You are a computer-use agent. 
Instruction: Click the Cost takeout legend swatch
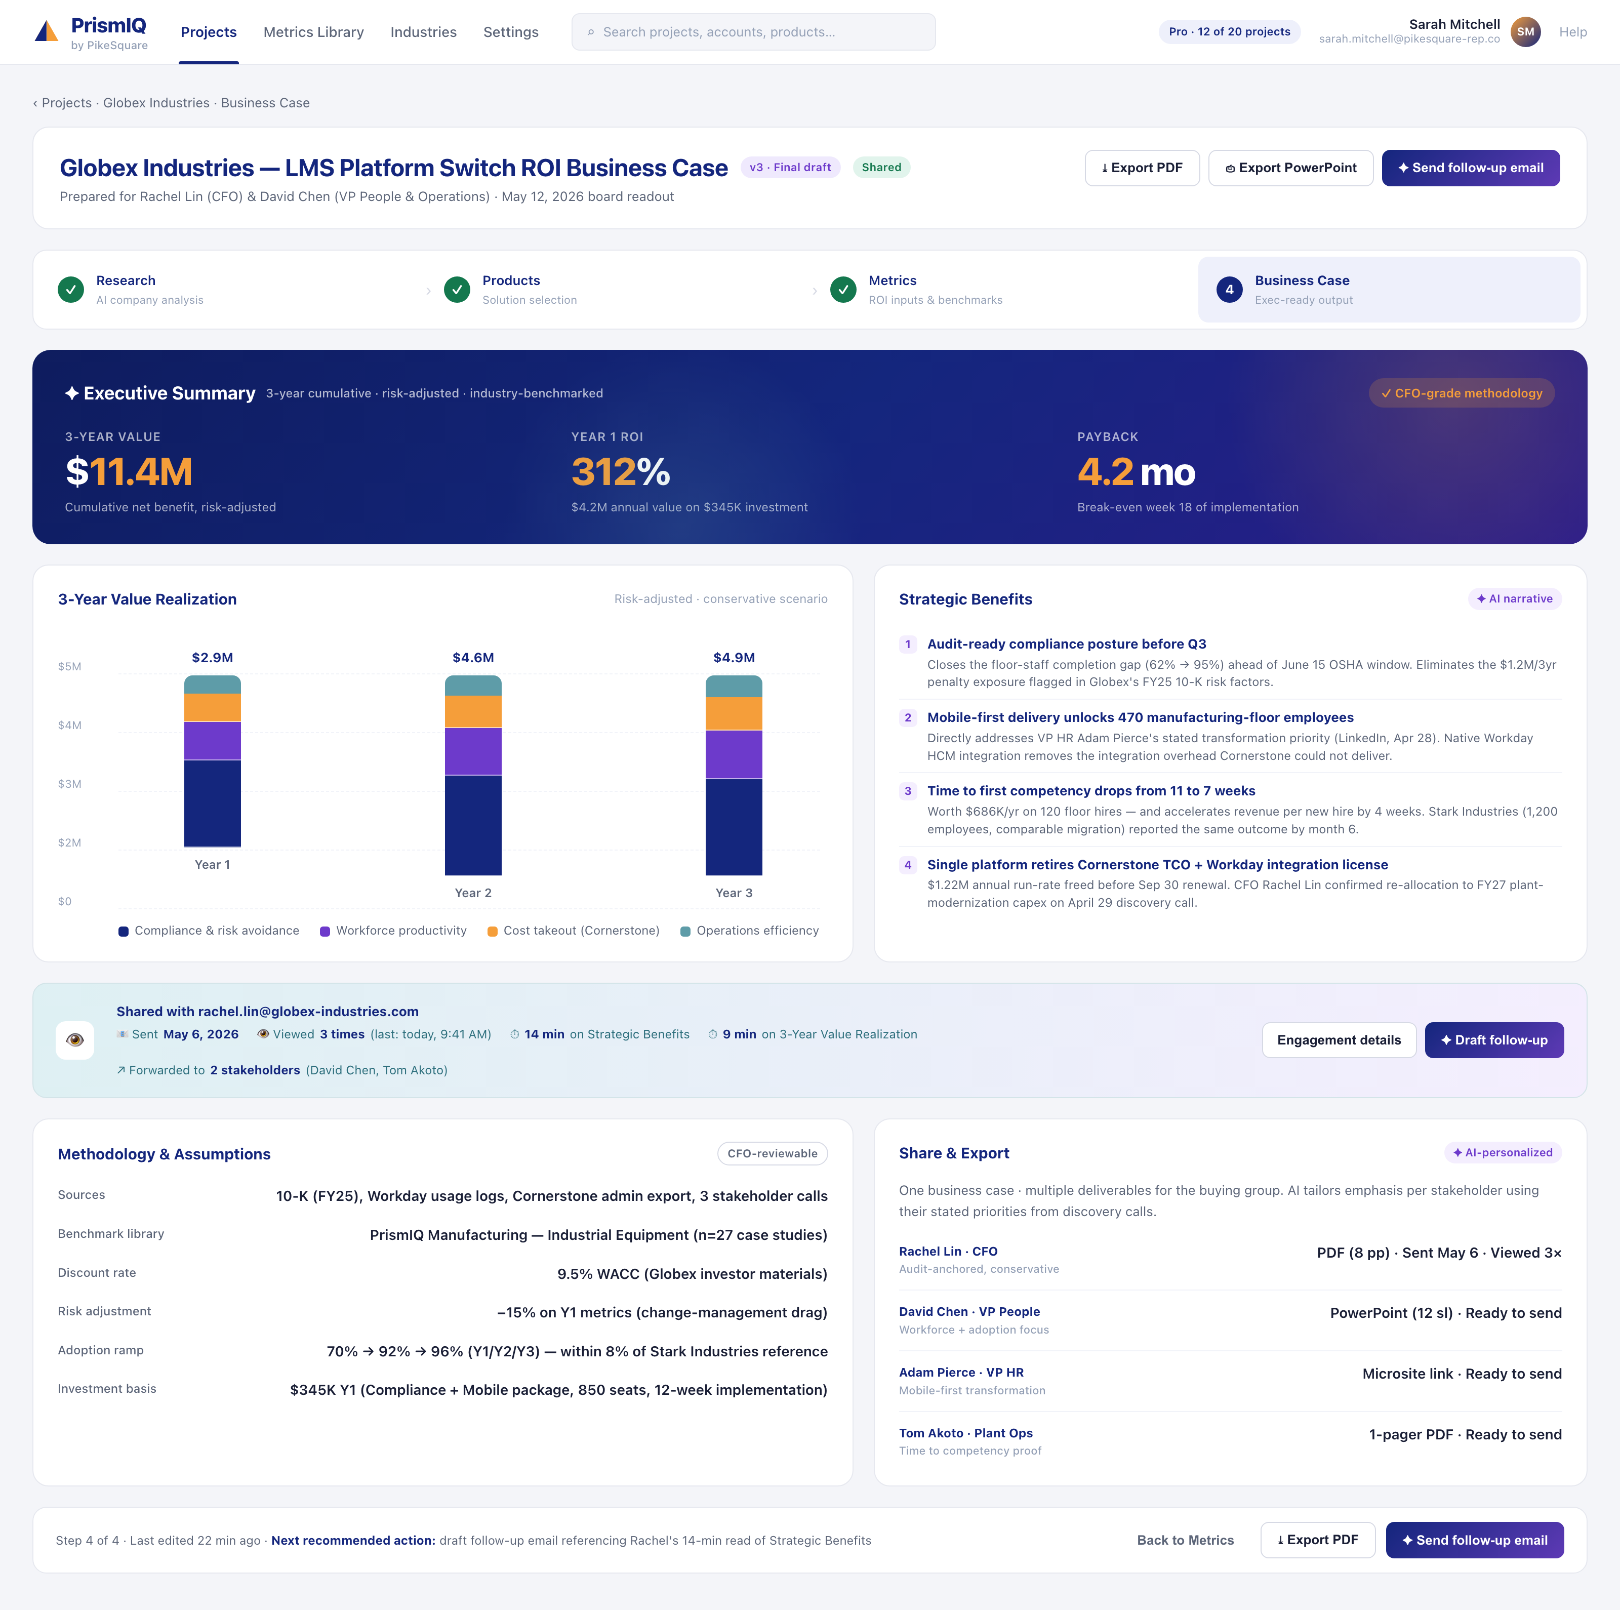tap(492, 932)
